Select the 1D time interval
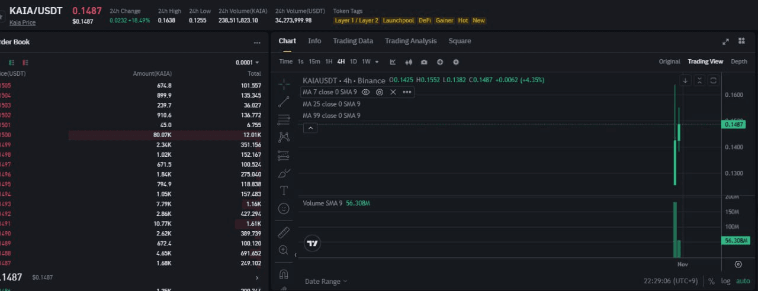This screenshot has width=758, height=291. pyautogui.click(x=353, y=62)
